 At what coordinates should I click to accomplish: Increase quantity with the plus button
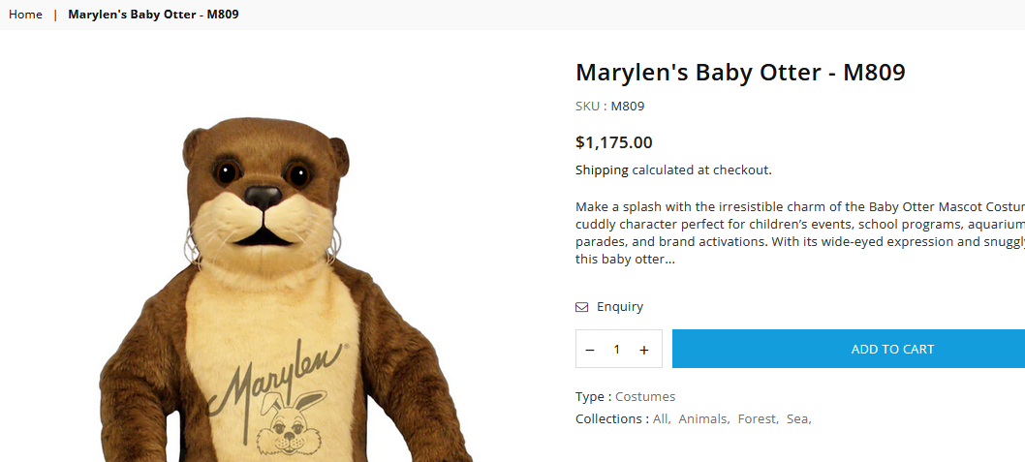pyautogui.click(x=644, y=350)
